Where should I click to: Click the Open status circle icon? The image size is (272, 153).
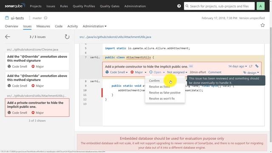coord(151,72)
